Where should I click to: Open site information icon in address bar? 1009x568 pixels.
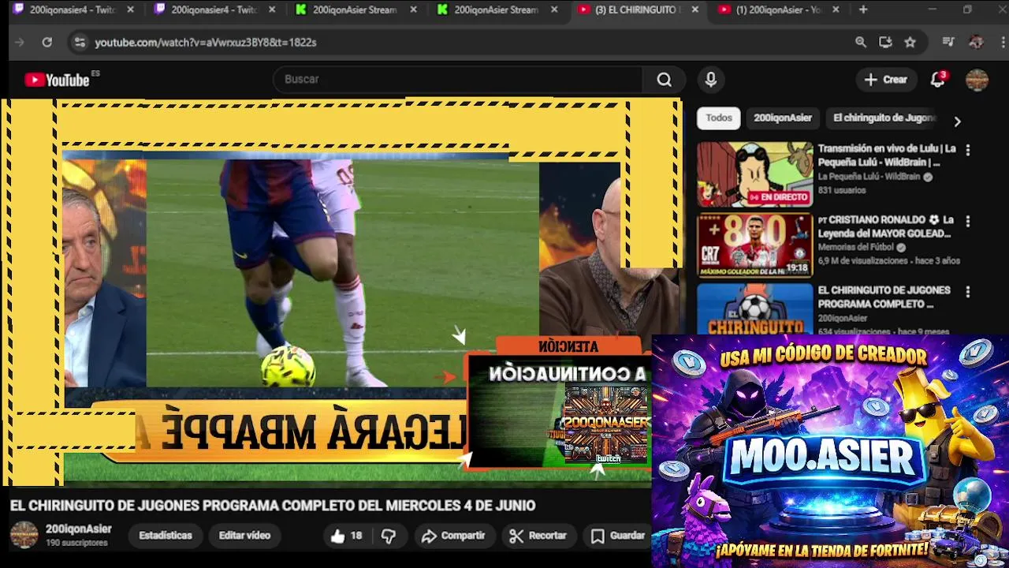tap(79, 43)
